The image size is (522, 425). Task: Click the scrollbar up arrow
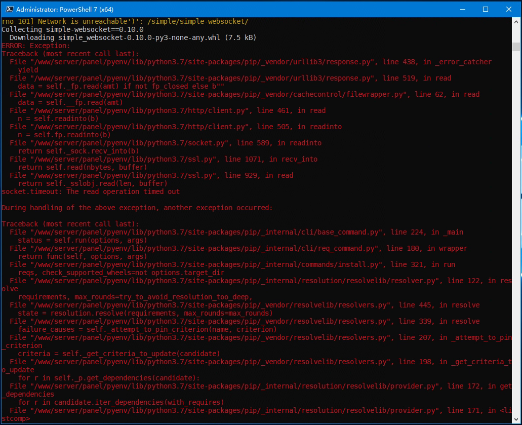516,22
